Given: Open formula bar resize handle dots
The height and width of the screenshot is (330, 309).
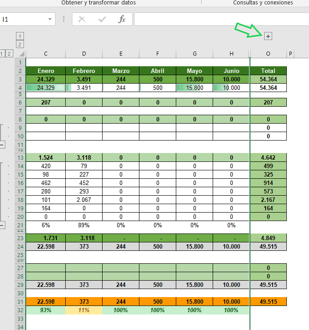Looking at the screenshot, I should [63, 19].
